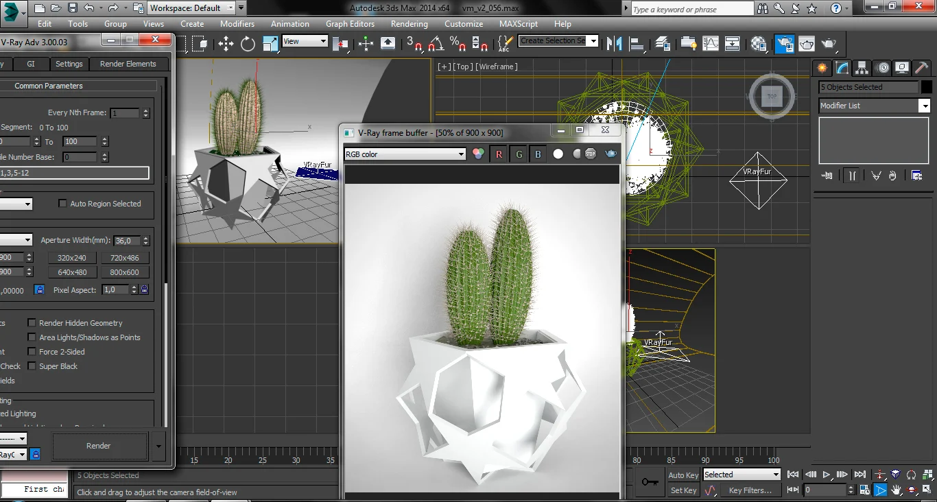Screen dimensions: 937x502
Task: Click the Set Keys large key icon
Action: 650,482
